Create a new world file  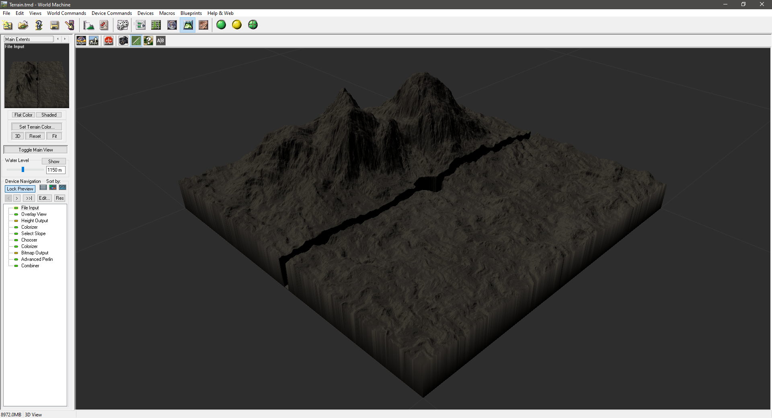pos(8,25)
